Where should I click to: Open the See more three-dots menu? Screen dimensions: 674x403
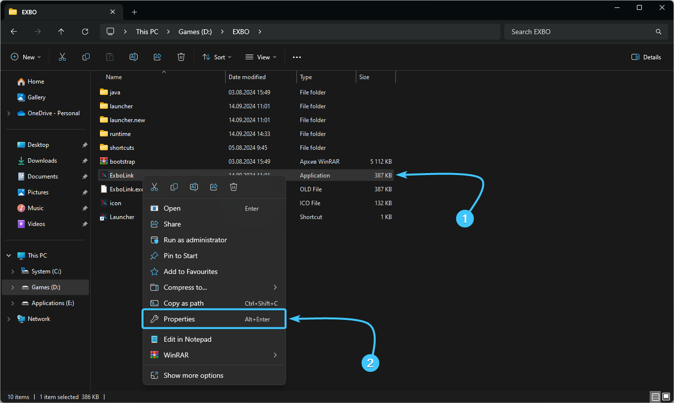click(x=297, y=57)
